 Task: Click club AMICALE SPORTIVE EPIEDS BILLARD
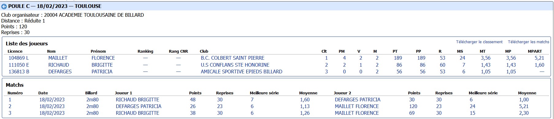(241, 72)
